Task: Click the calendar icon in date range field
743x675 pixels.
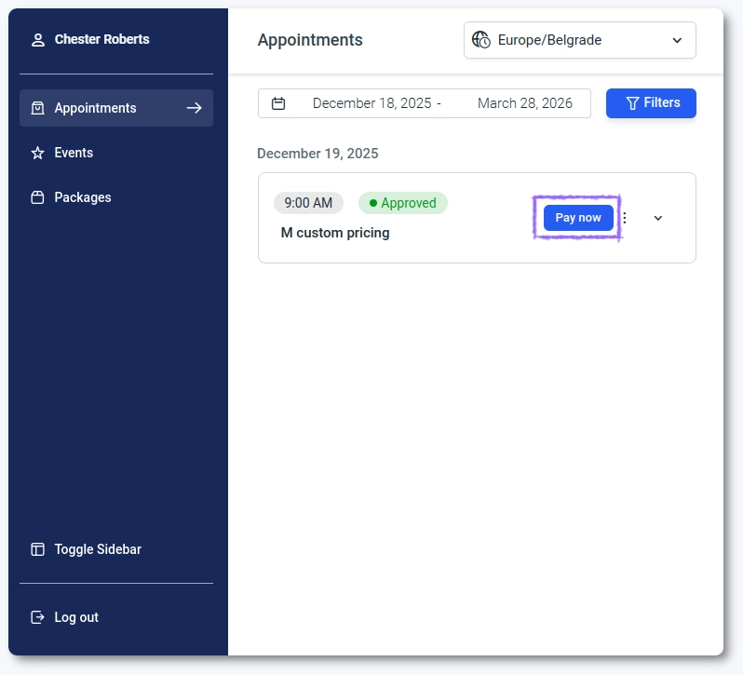Action: click(278, 103)
